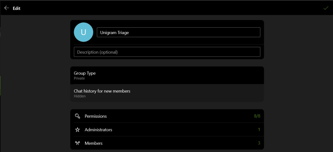Screen dimensions: 333x152
Task: Click the green checkmark to save changes
Action: [326, 8]
